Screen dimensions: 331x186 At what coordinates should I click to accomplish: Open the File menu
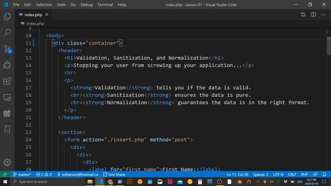(16, 5)
